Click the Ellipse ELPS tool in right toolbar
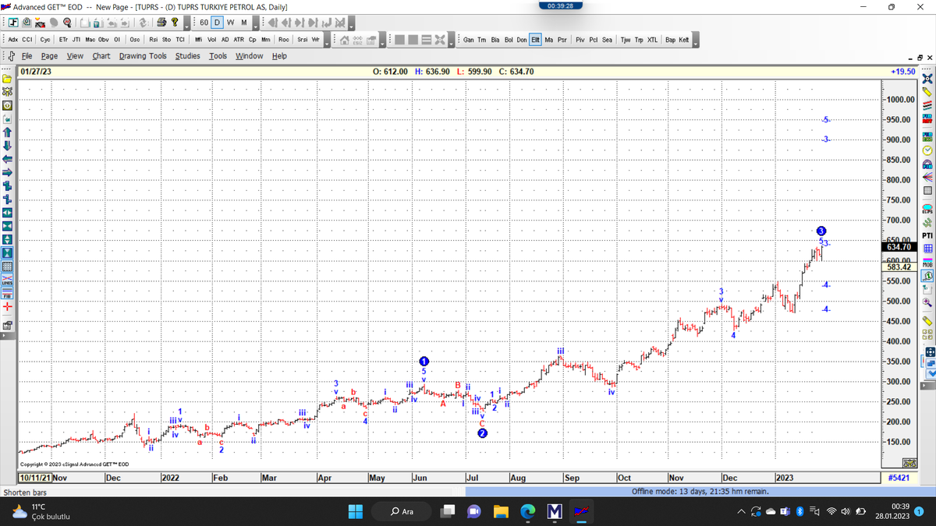Screen dimensions: 936x526 pyautogui.click(x=927, y=209)
